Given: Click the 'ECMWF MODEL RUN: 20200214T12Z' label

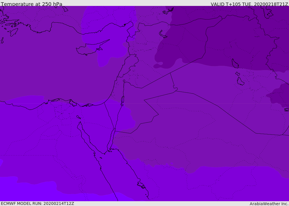Looking at the screenshot, I should click(38, 204).
